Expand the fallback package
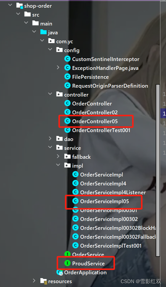Image resolution: width=166 pixels, height=287 pixels. (58, 156)
